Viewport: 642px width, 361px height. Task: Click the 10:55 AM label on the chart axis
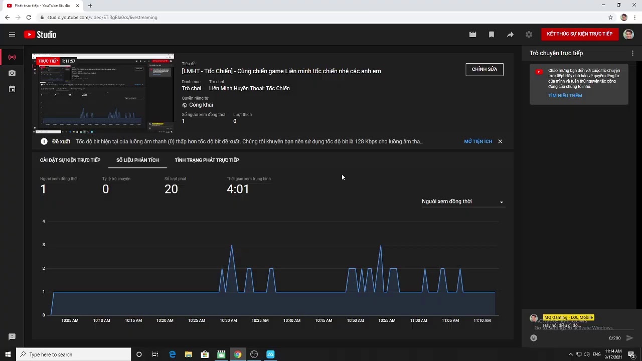387,320
